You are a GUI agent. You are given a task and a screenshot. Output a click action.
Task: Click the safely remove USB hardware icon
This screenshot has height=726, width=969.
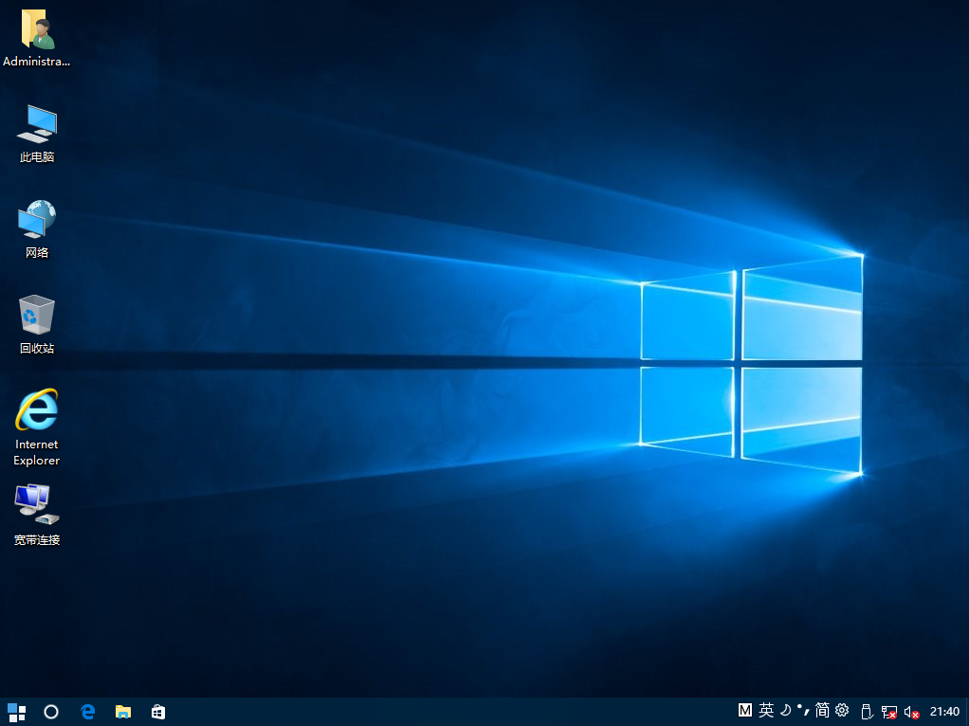click(x=867, y=713)
